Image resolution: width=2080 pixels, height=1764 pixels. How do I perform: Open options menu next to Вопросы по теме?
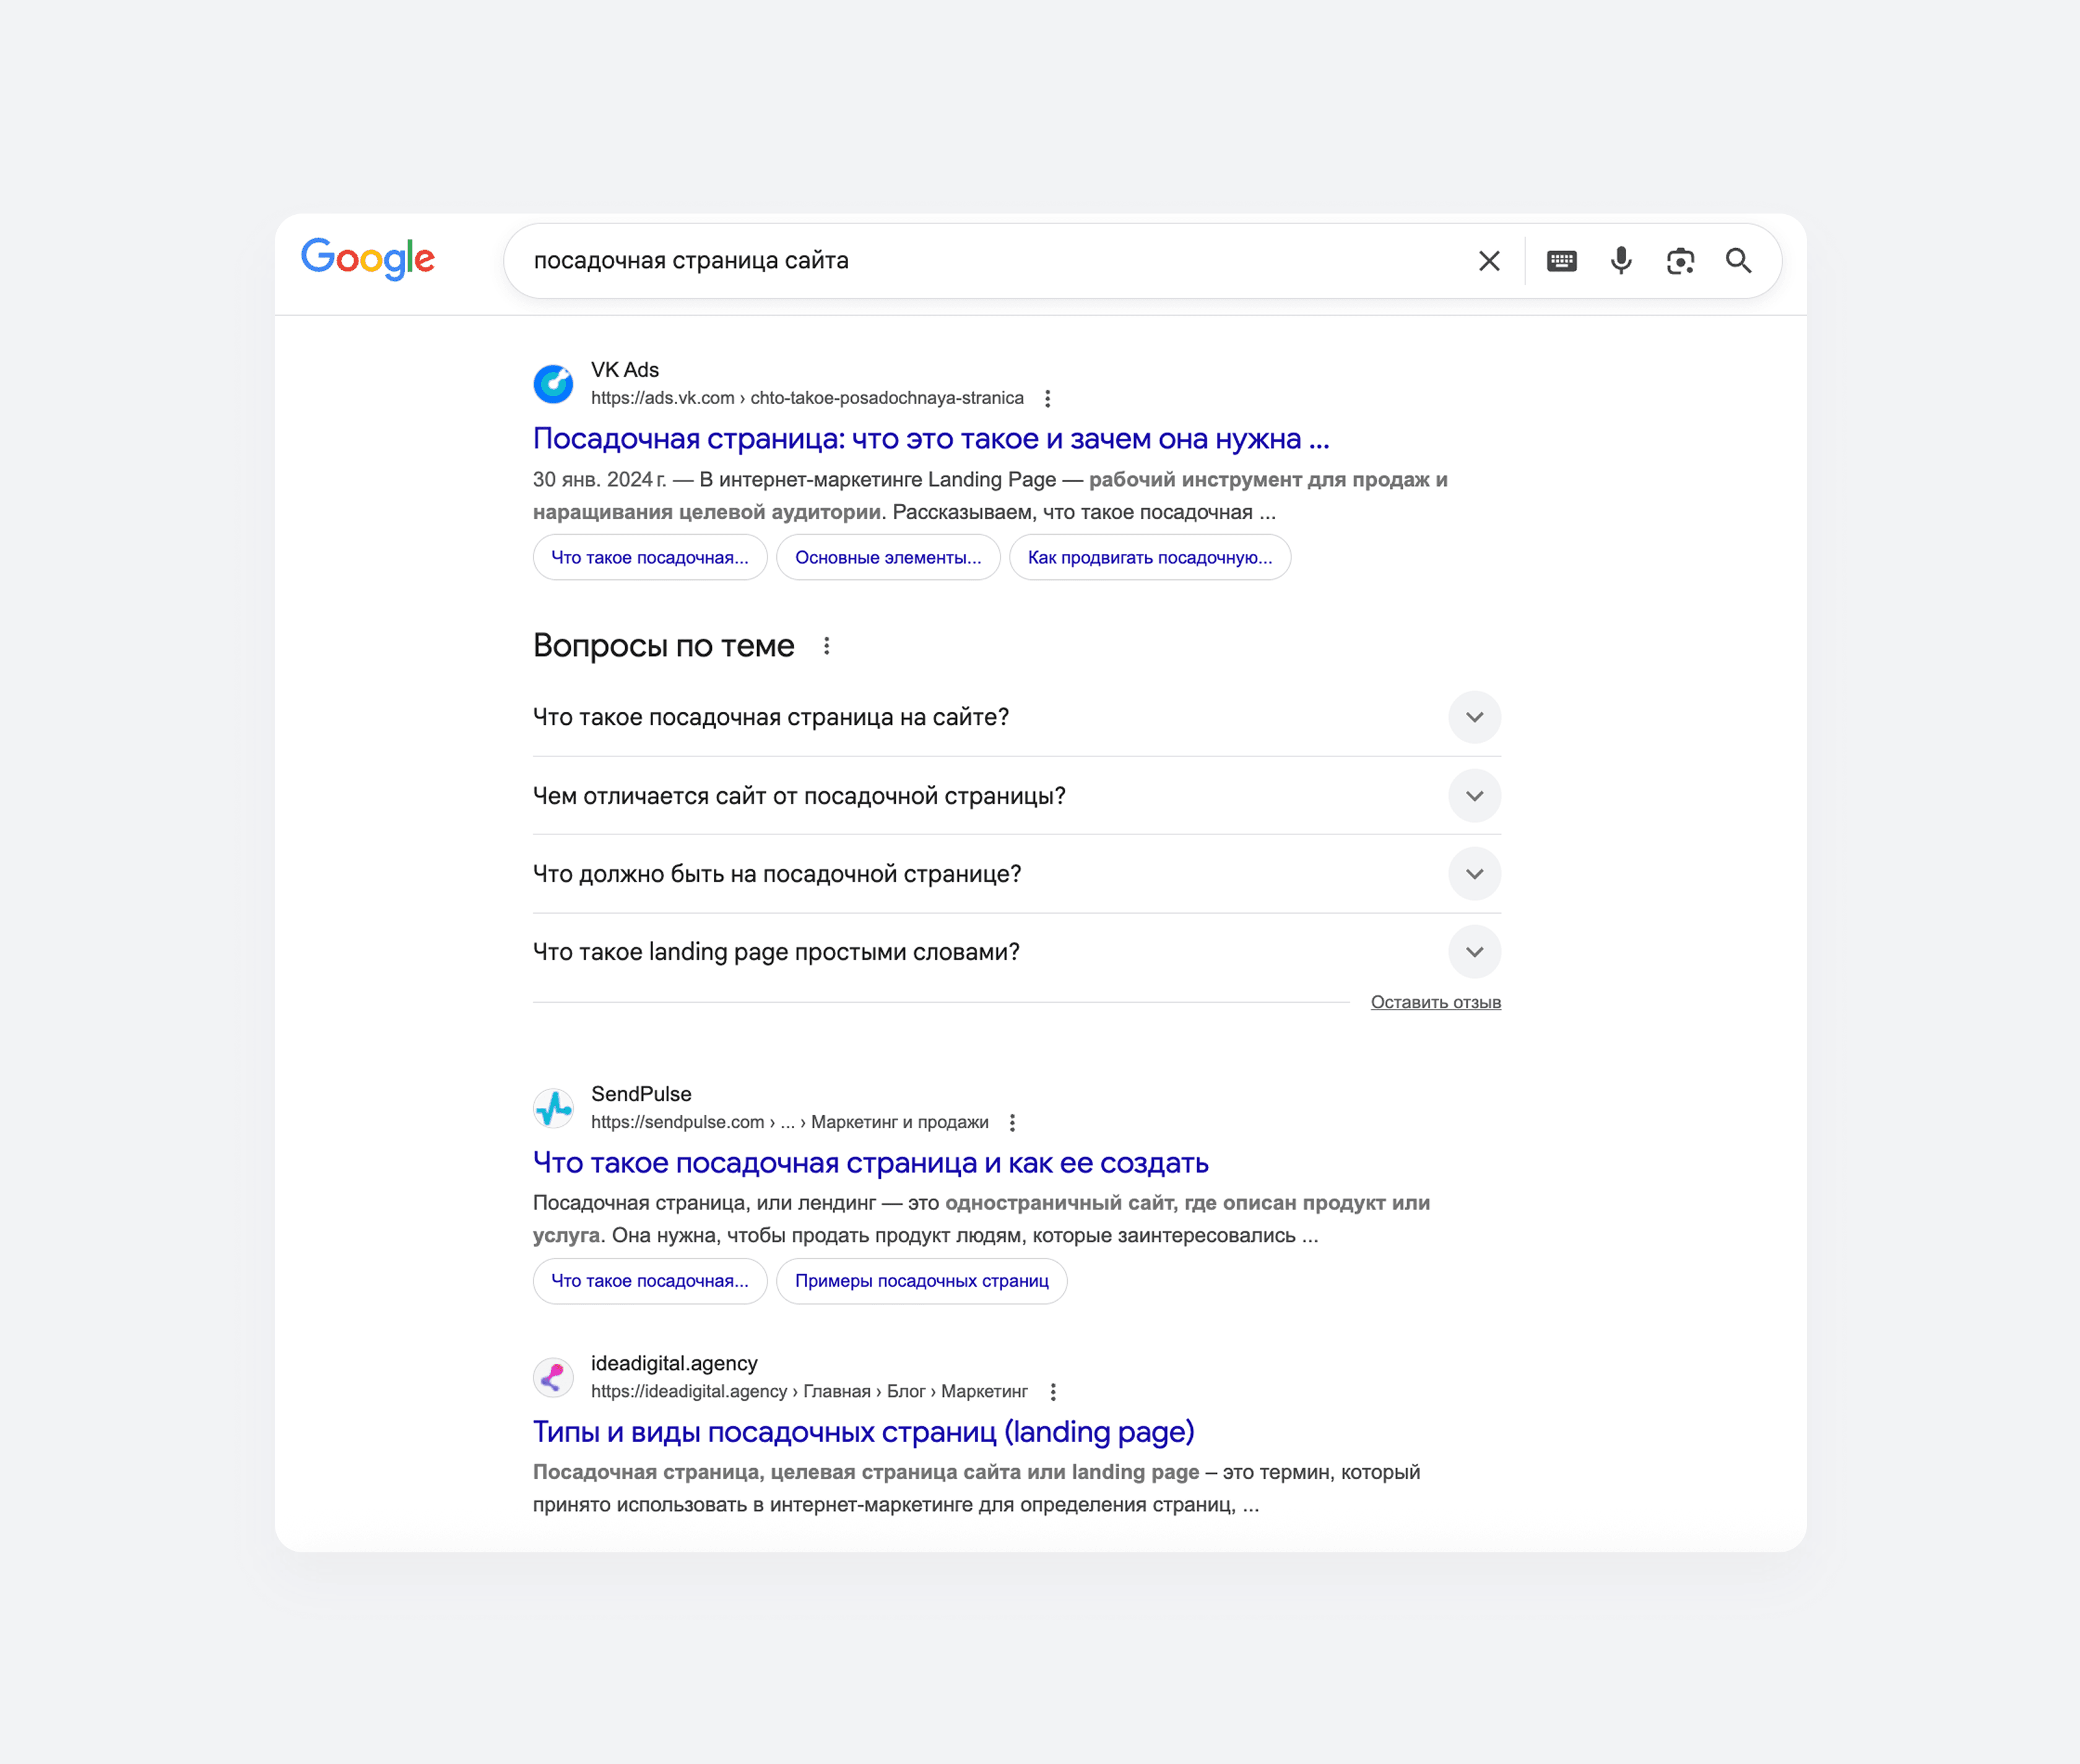click(x=826, y=646)
